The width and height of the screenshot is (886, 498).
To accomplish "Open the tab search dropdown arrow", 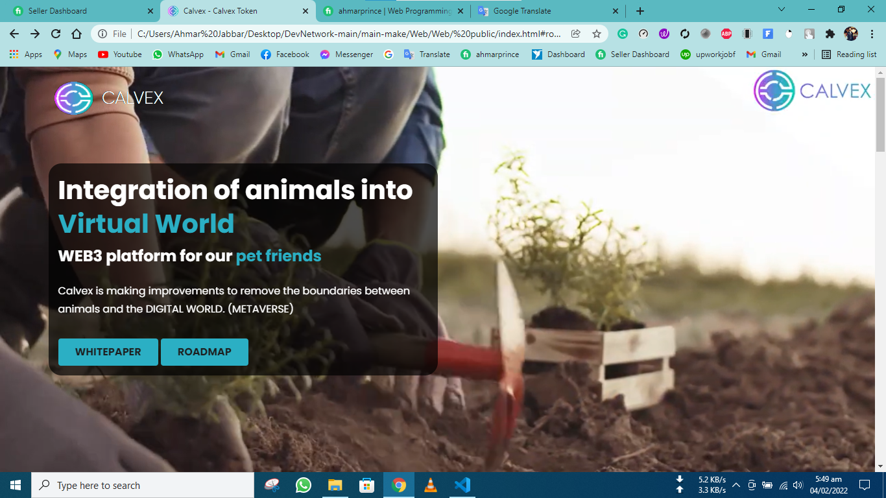I will [x=781, y=10].
